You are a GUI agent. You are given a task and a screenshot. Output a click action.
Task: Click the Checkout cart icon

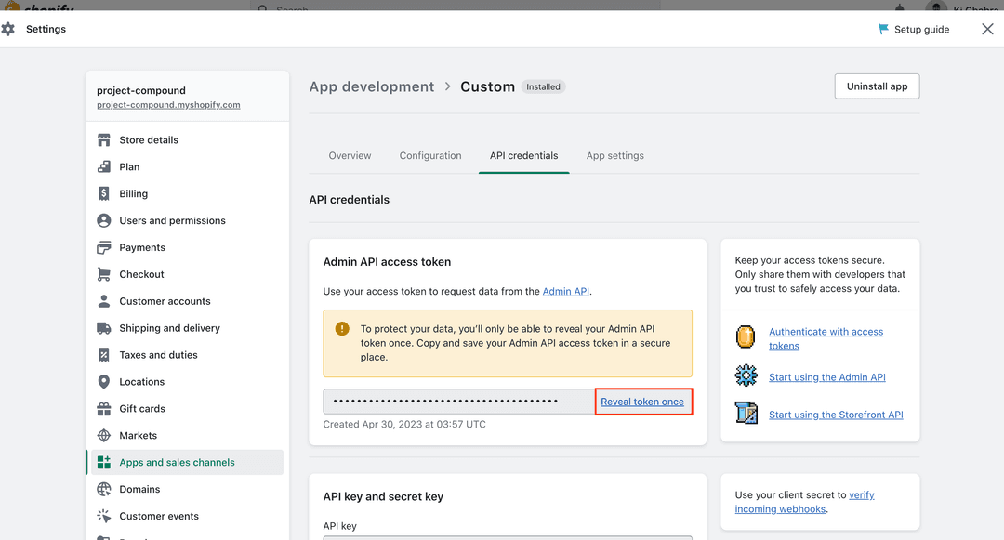104,274
